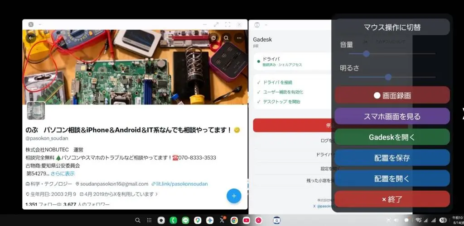Open the フォロワー followers count
This screenshot has width=464, height=226.
coord(87,204)
